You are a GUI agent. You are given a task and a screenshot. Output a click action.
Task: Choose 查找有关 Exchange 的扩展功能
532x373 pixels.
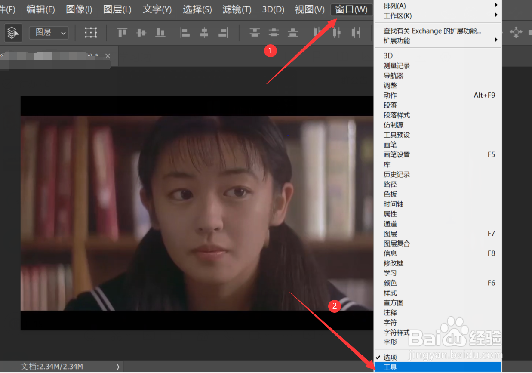point(437,31)
